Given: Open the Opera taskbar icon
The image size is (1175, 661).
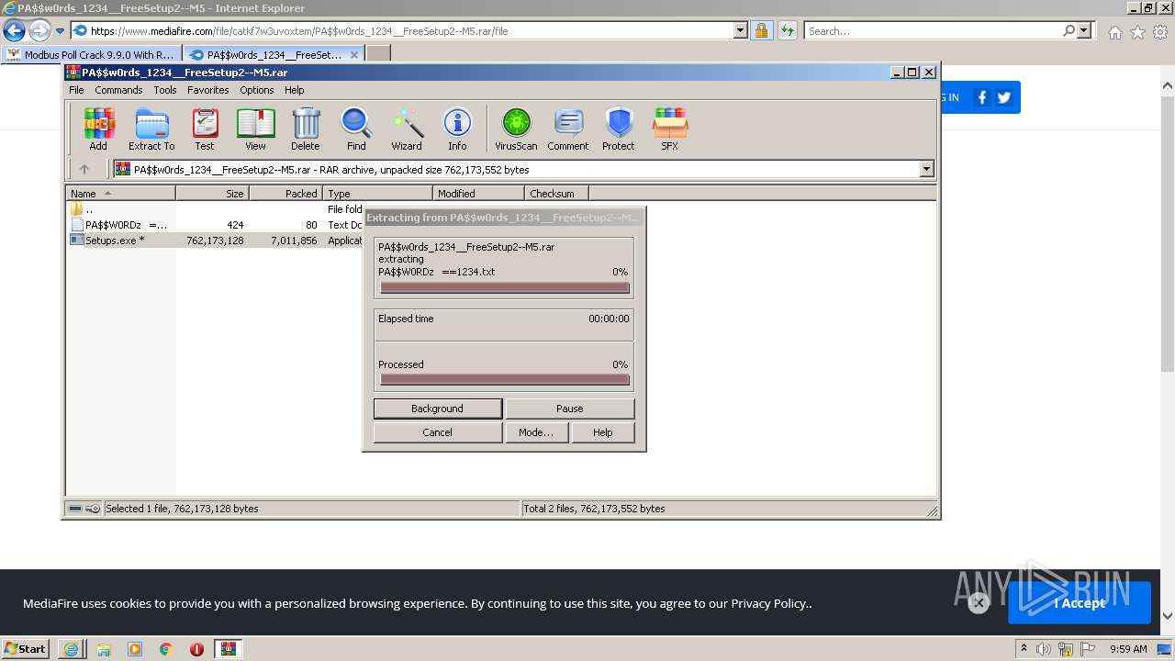Looking at the screenshot, I should (196, 649).
